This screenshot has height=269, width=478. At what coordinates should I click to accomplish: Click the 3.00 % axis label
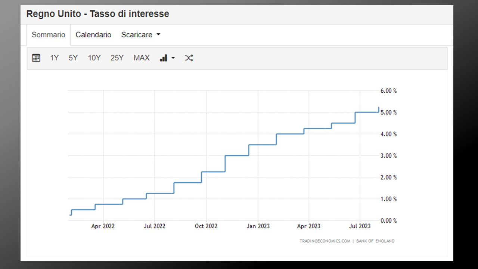point(388,156)
